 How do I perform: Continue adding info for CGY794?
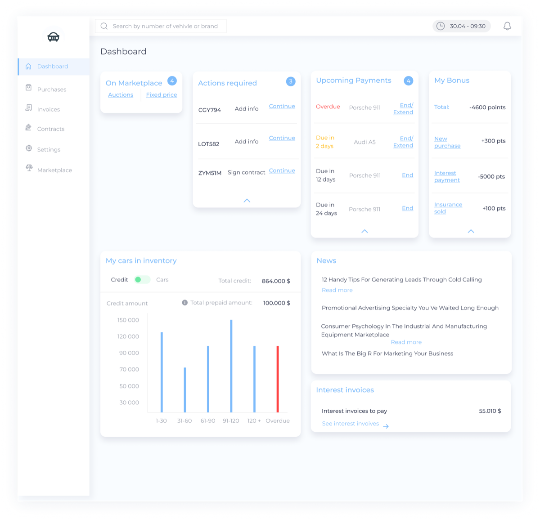282,106
